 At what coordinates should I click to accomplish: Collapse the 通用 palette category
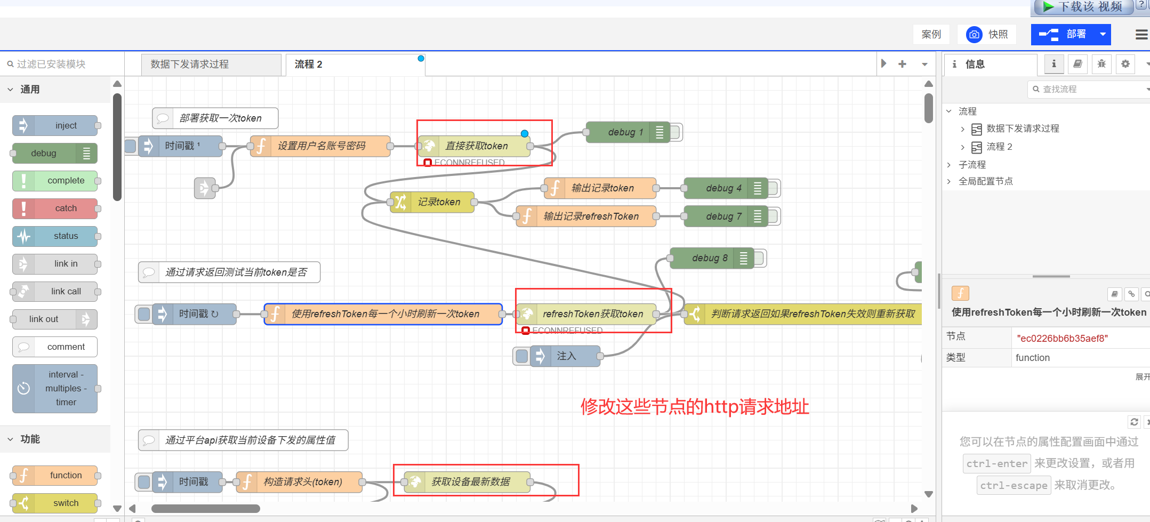point(11,90)
